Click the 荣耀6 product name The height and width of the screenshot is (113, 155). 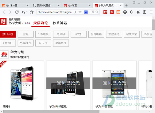6,106
